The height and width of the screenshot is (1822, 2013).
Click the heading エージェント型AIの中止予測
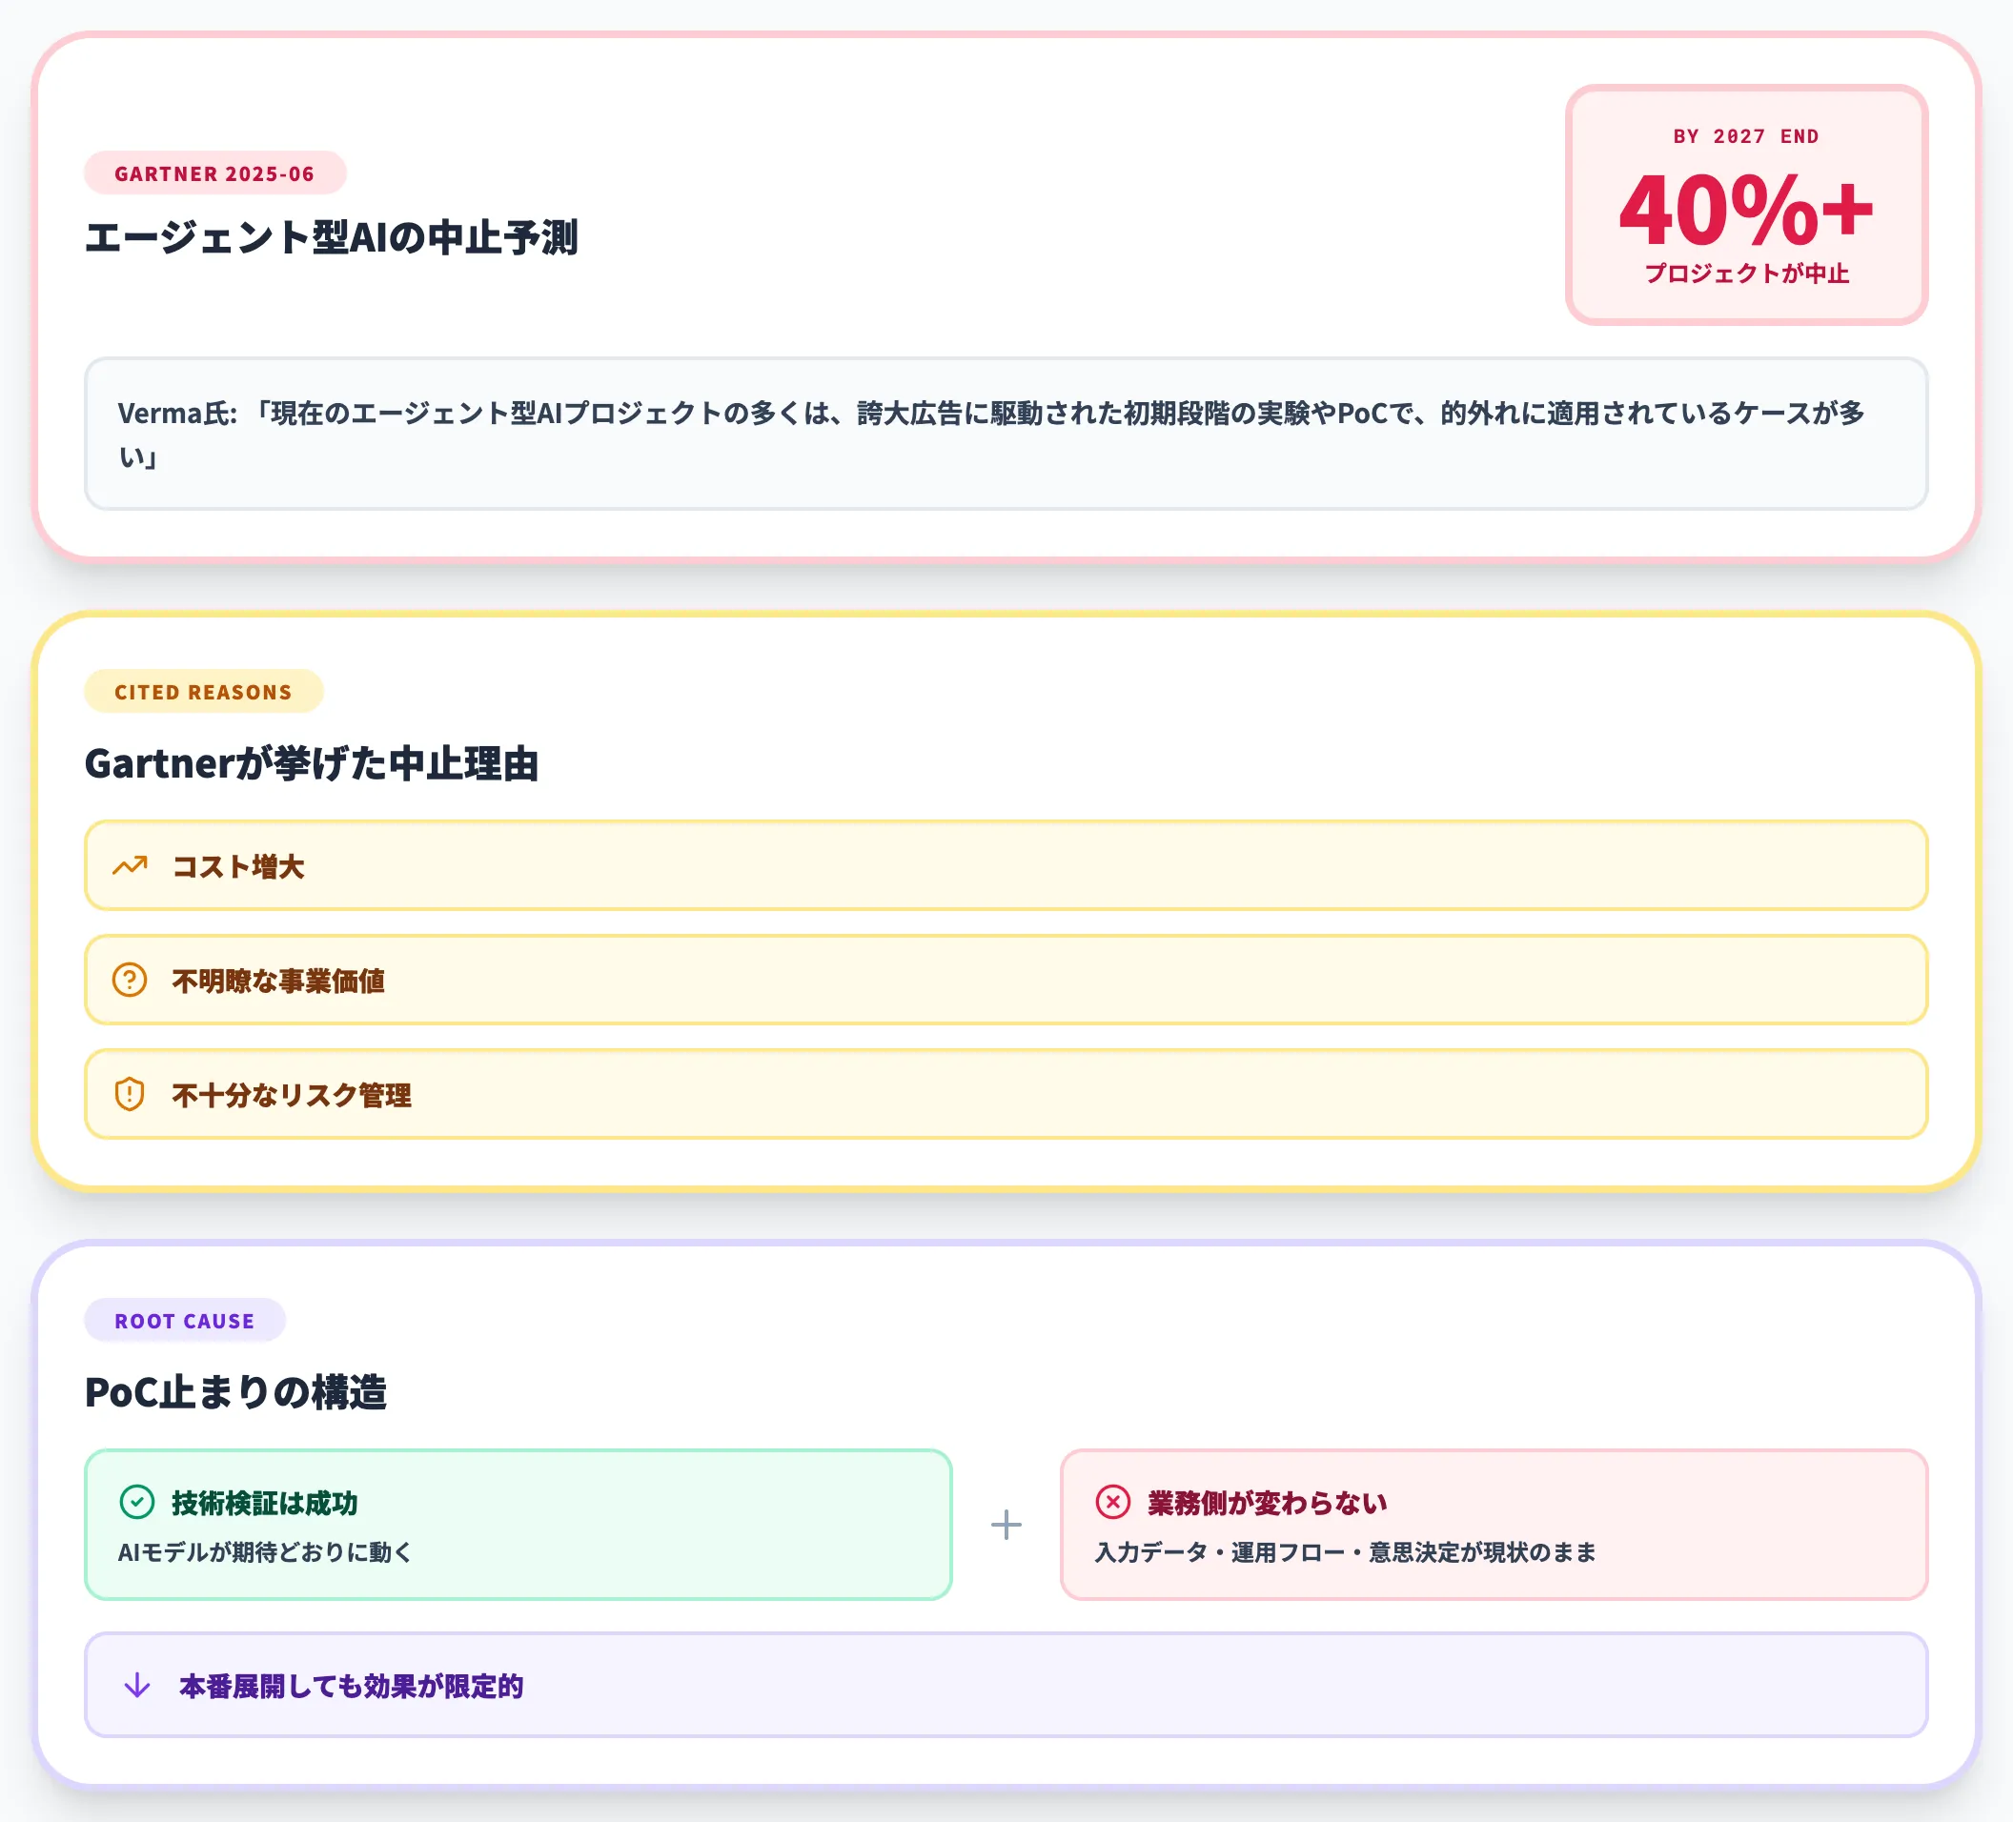coord(332,237)
